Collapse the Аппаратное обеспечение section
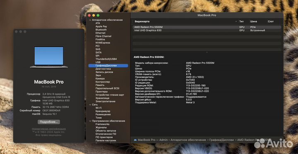 coord(90,20)
